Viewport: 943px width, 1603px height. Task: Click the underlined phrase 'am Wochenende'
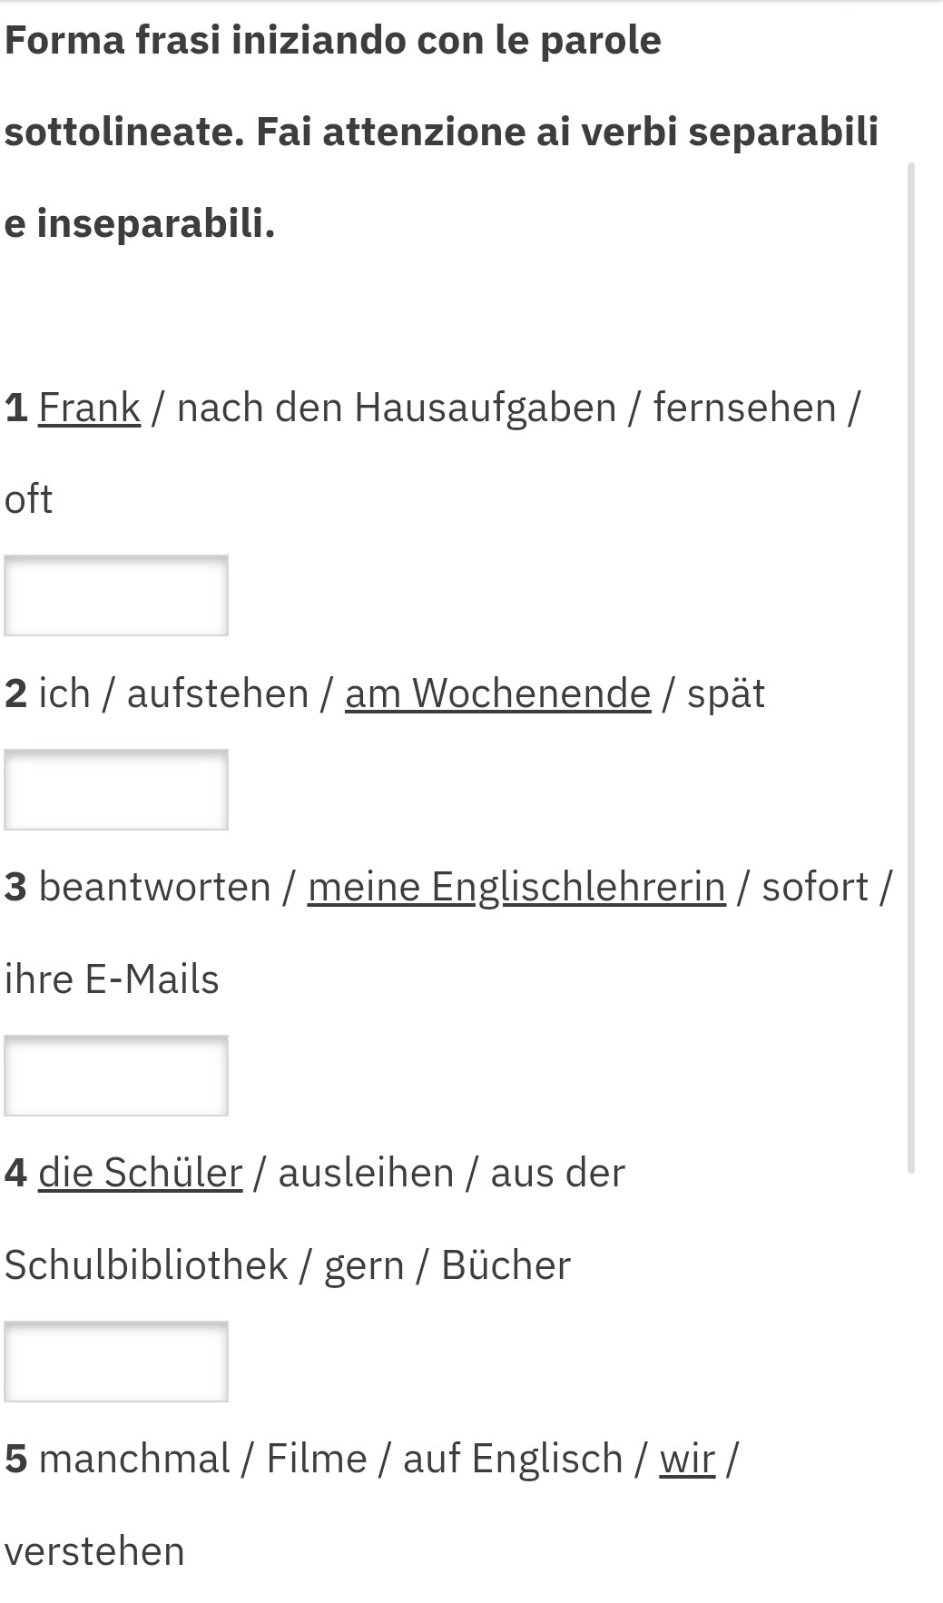(497, 693)
